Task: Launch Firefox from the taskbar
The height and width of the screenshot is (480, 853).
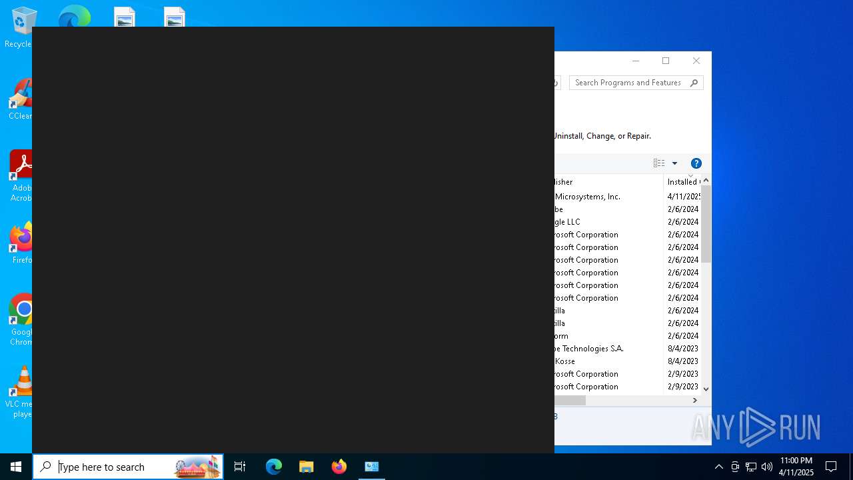Action: click(x=339, y=467)
